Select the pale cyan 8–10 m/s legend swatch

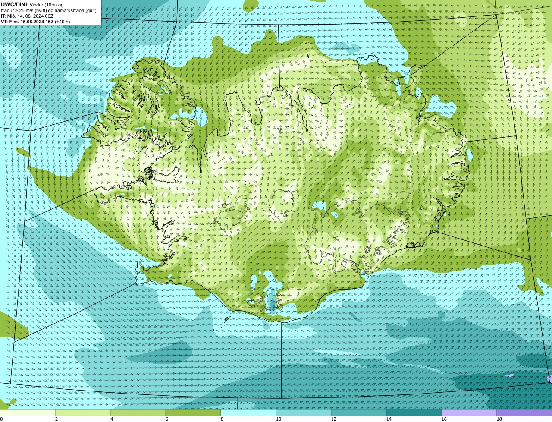[248, 413]
